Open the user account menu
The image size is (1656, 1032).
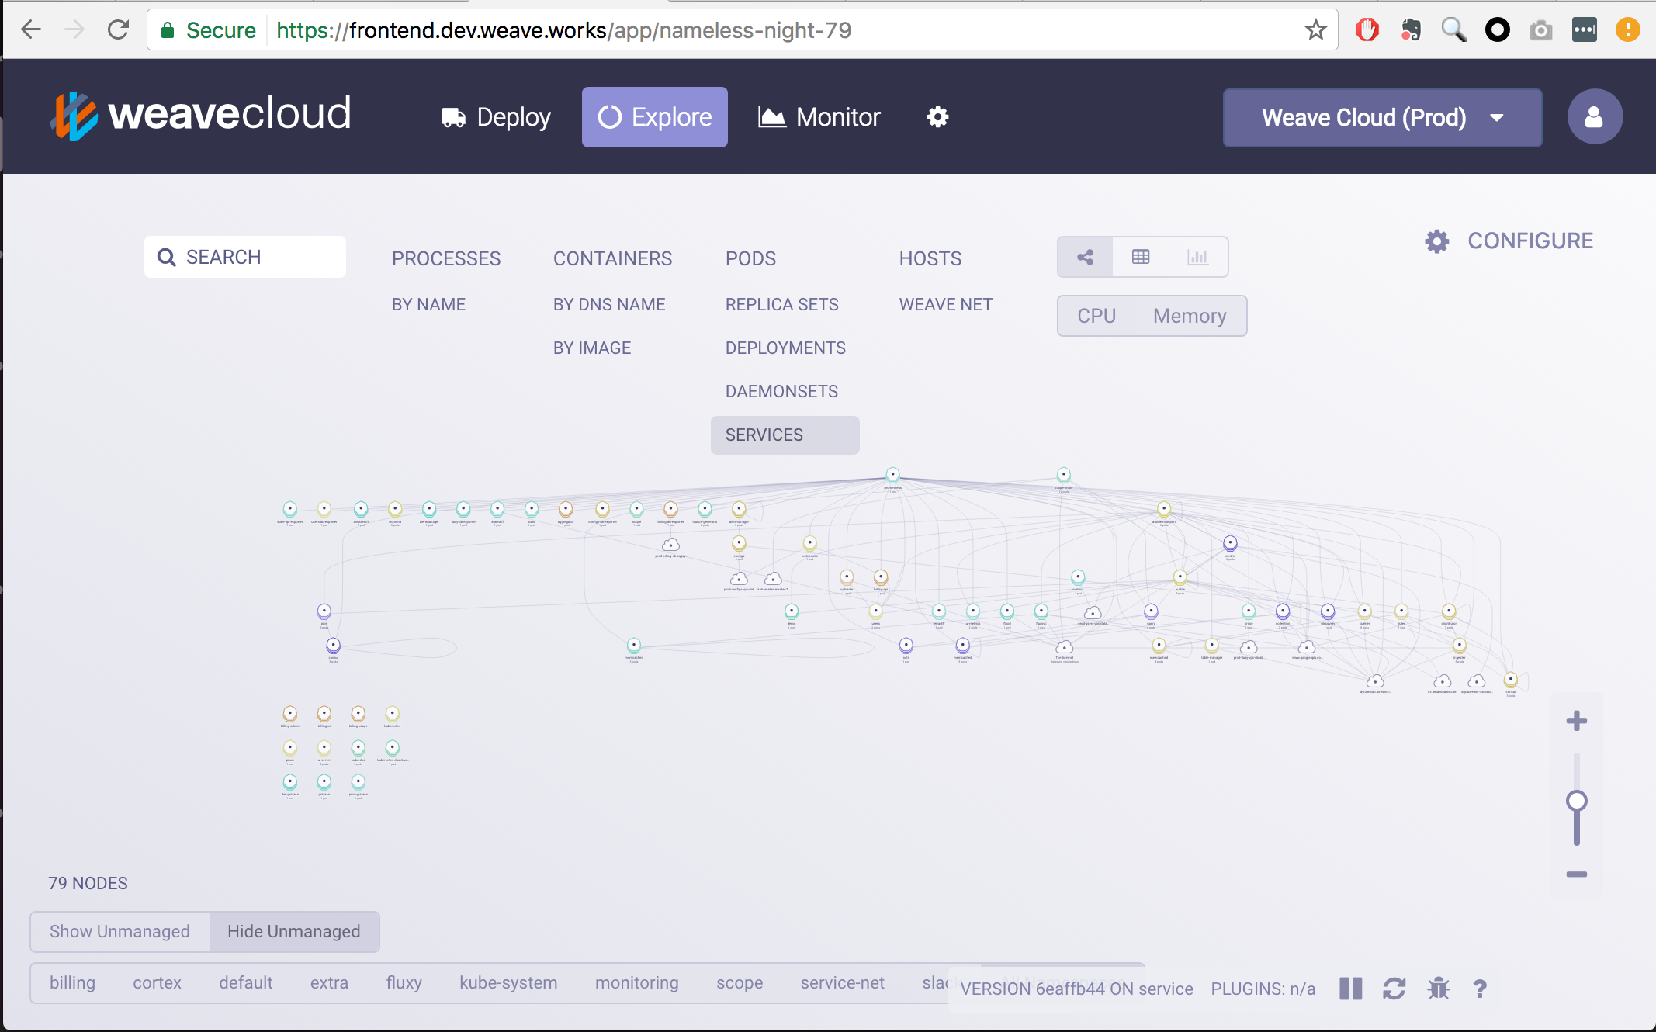click(1594, 116)
